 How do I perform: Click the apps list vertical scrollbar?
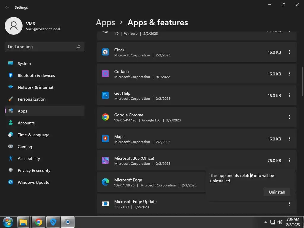point(303,81)
